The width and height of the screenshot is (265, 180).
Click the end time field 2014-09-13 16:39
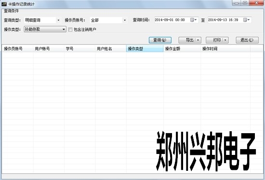point(225,20)
